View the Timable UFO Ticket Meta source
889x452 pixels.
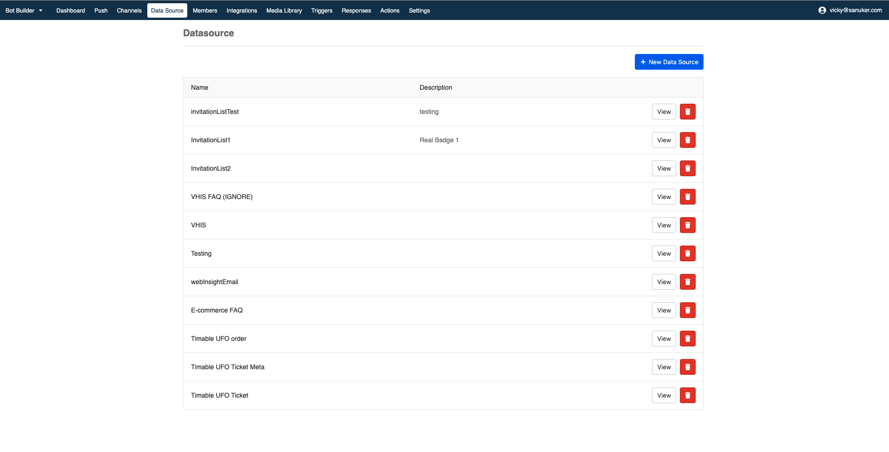[664, 367]
